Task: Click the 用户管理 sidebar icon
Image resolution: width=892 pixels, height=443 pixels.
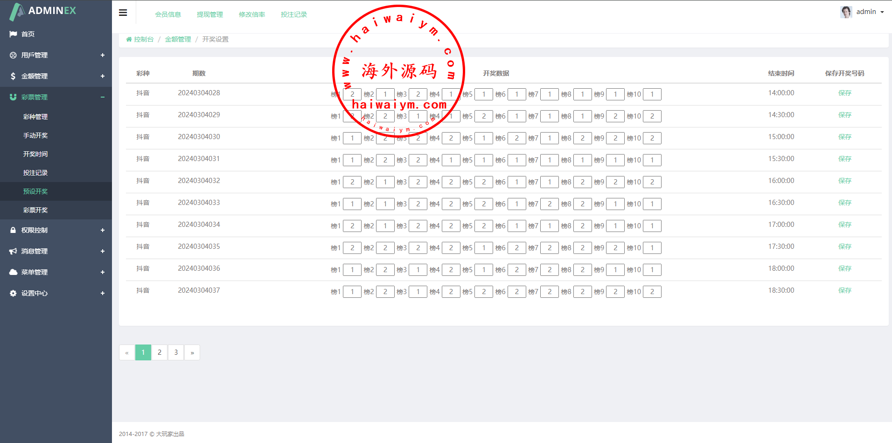Action: tap(13, 55)
